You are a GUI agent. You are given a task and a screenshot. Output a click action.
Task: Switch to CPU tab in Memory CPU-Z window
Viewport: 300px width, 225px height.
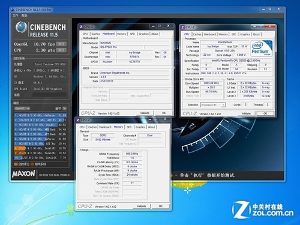tap(82, 127)
